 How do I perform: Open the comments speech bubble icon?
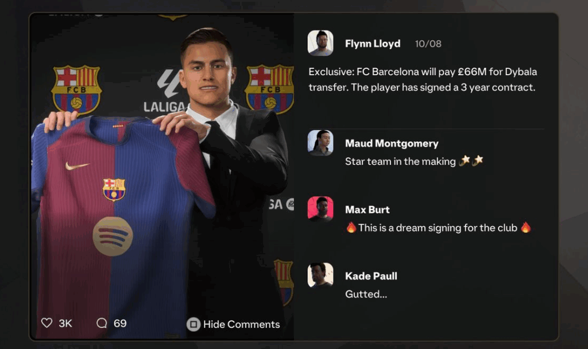102,323
